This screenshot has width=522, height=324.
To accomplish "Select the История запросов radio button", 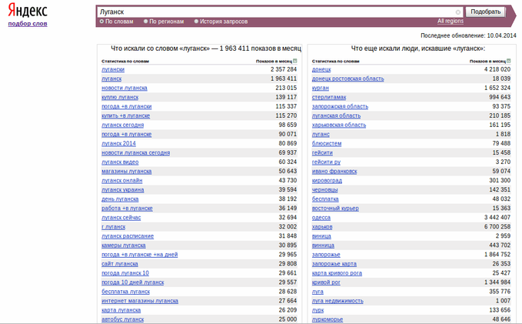I will [x=196, y=22].
